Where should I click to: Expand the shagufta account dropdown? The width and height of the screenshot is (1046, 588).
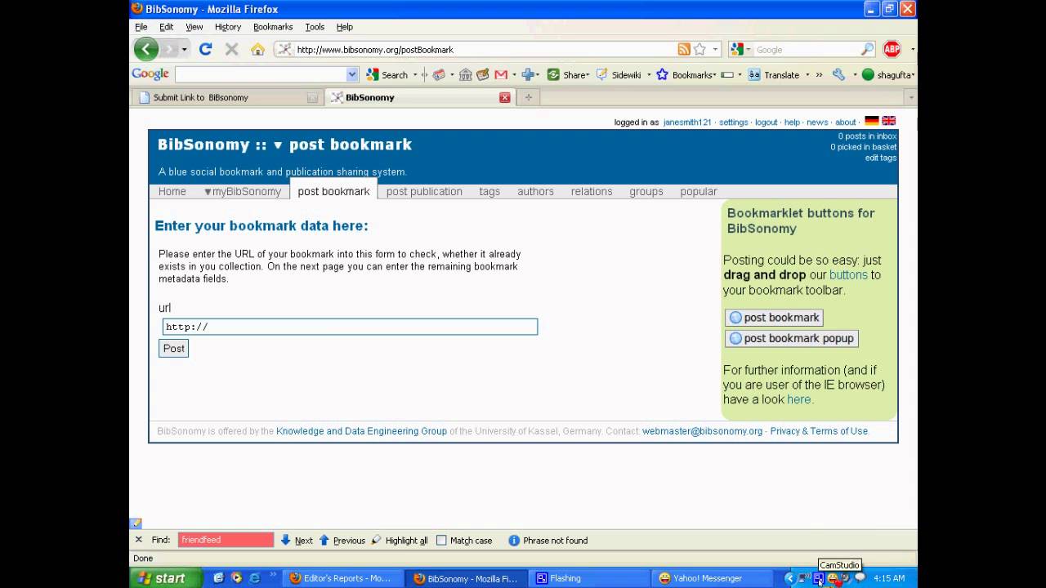[x=912, y=75]
